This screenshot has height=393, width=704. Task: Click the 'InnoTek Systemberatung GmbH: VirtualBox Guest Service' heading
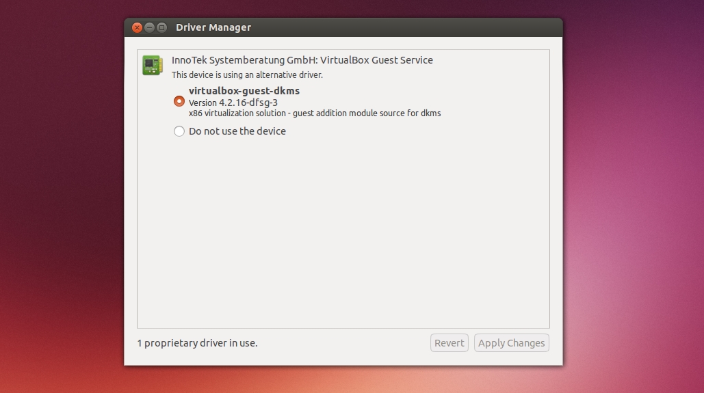click(x=302, y=60)
